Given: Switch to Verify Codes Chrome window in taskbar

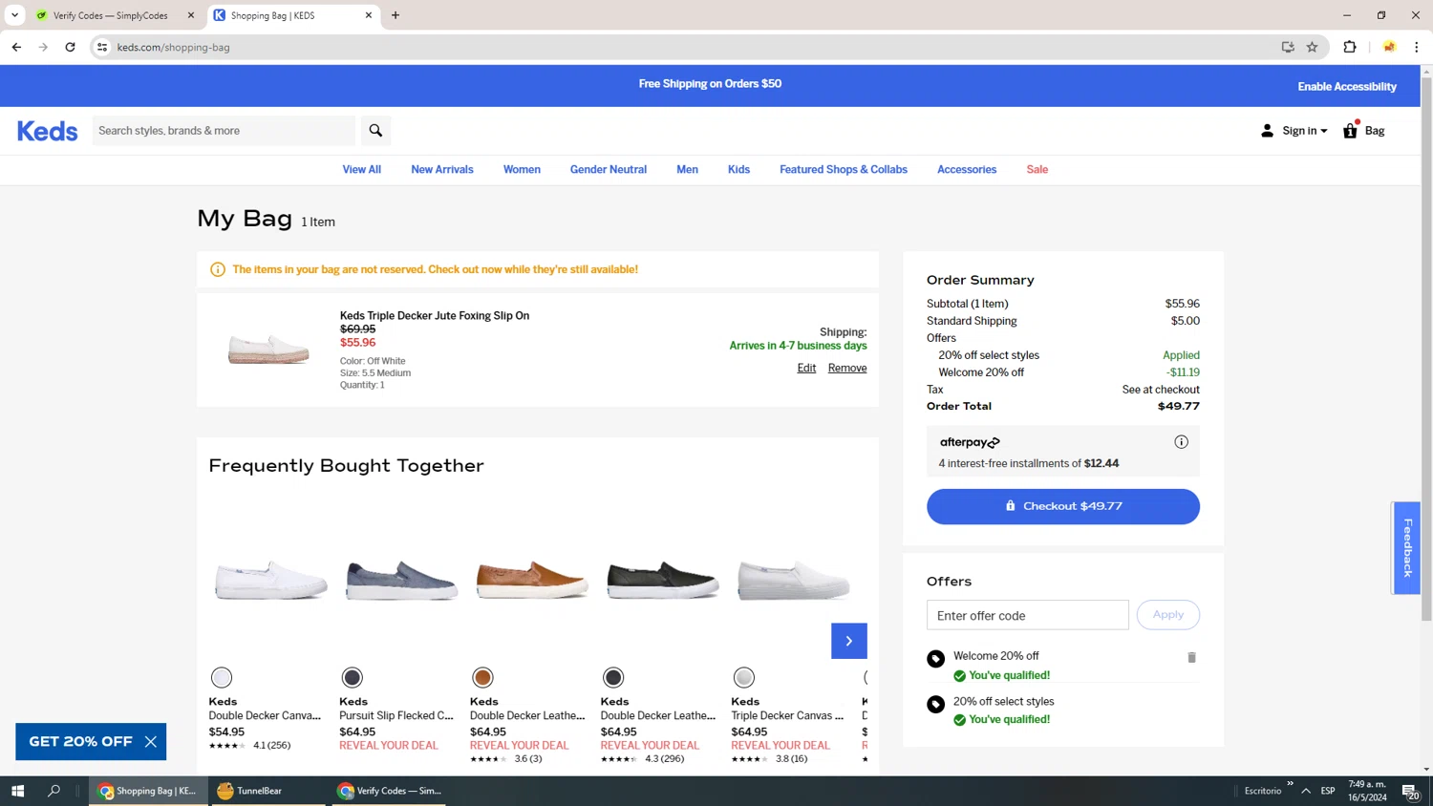Looking at the screenshot, I should (x=389, y=791).
